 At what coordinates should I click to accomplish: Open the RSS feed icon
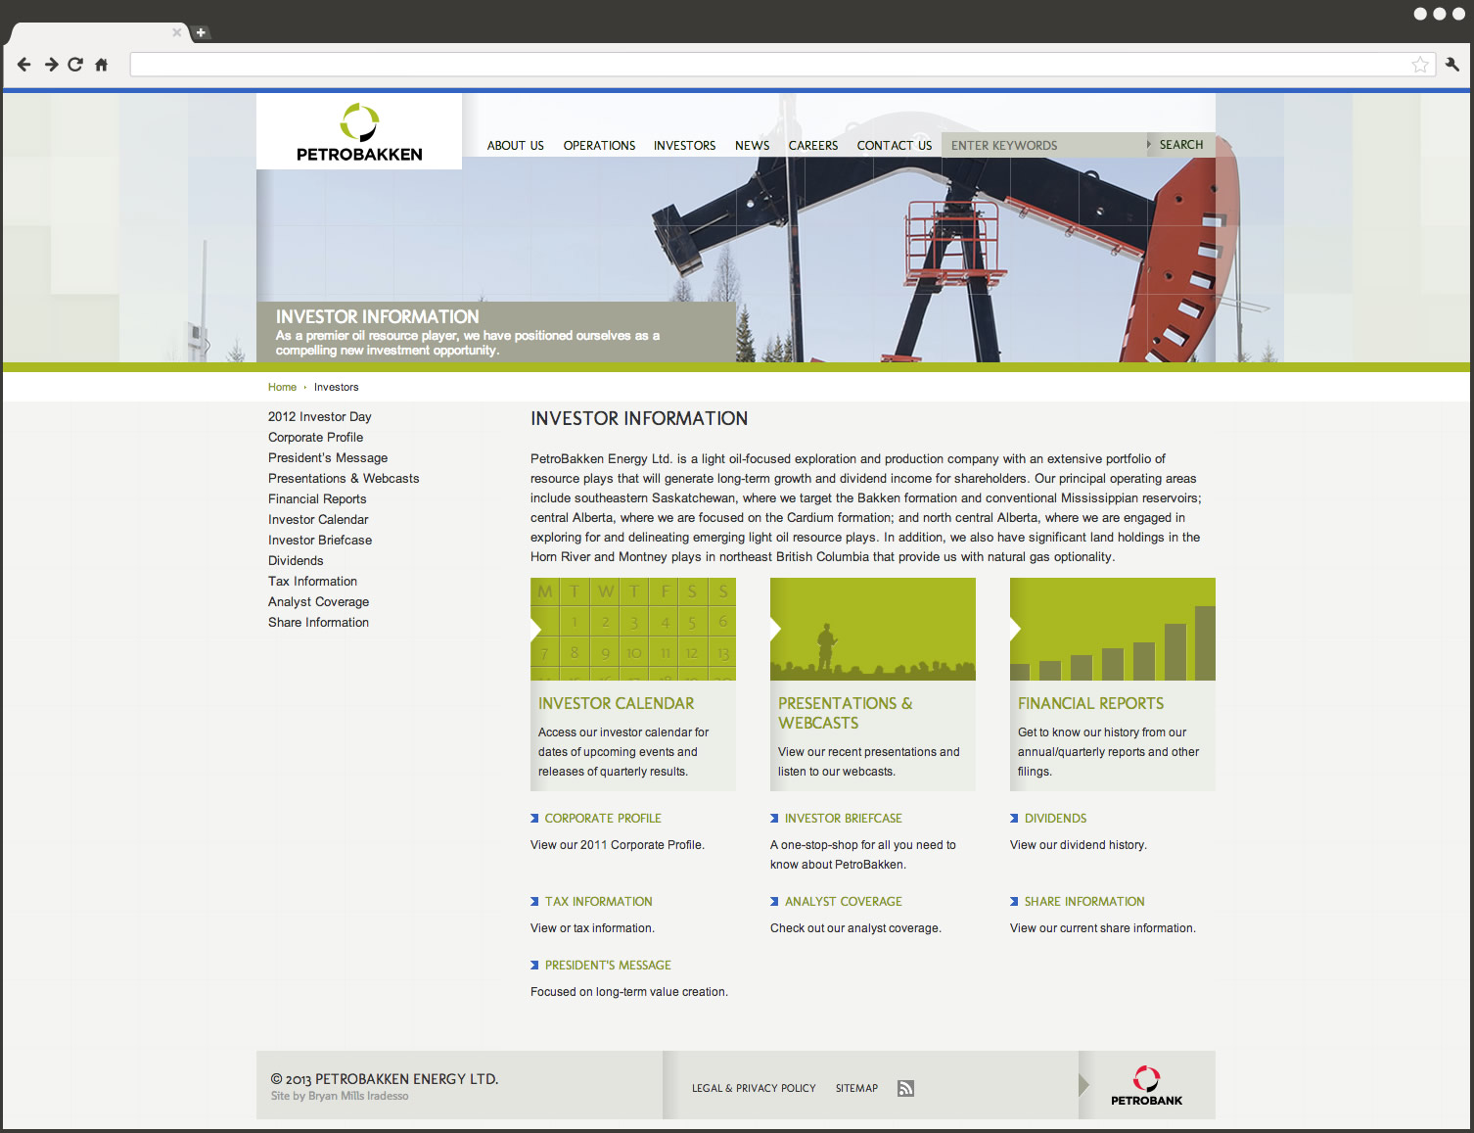coord(905,1088)
